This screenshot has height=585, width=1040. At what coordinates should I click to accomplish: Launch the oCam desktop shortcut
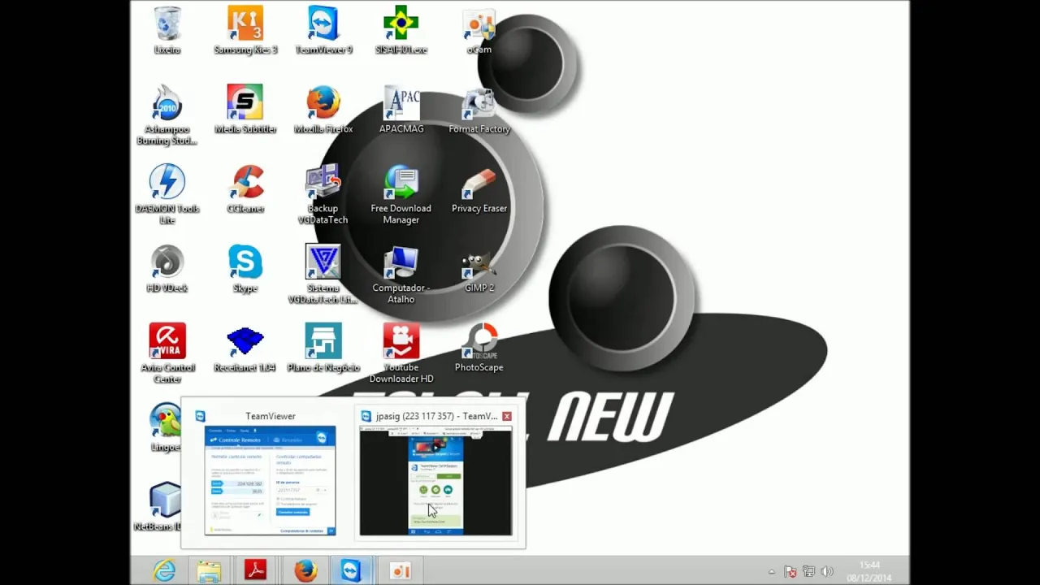click(479, 30)
